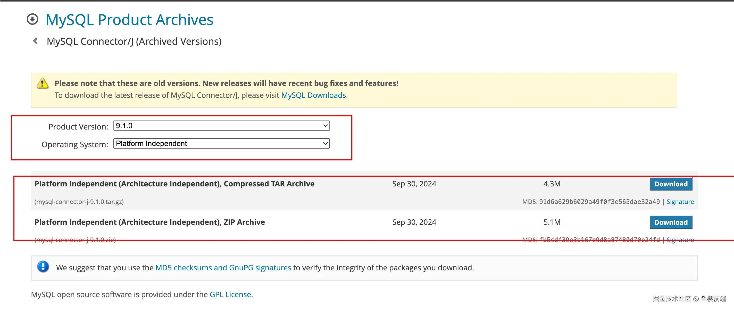Viewport: 734px width, 310px height.
Task: Open the MySQL Downloads link
Action: [313, 95]
